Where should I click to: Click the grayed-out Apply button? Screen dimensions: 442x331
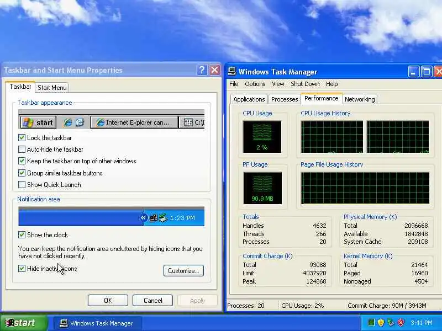click(x=197, y=301)
